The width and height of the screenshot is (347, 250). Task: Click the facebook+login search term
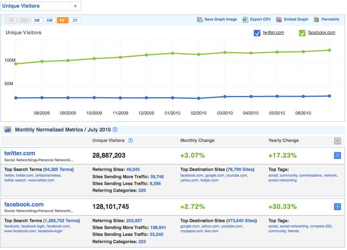pyautogui.click(x=50, y=231)
